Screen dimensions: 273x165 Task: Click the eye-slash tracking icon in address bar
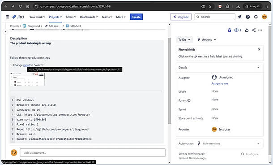click(203, 6)
